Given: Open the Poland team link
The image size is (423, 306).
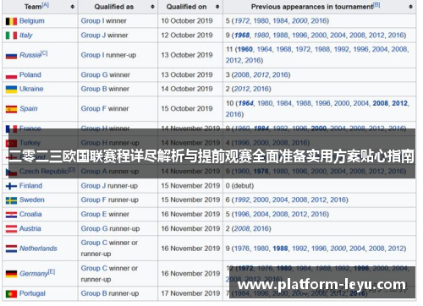Looking at the screenshot, I should pyautogui.click(x=30, y=75).
